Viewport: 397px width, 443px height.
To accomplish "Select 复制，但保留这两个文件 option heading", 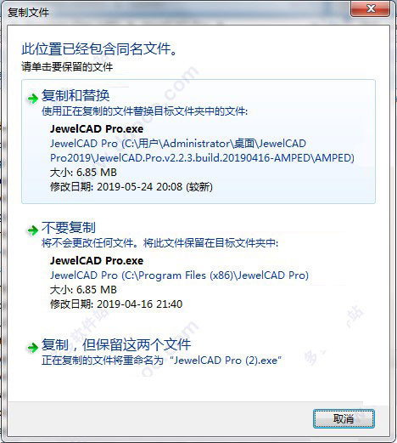I will (x=116, y=344).
